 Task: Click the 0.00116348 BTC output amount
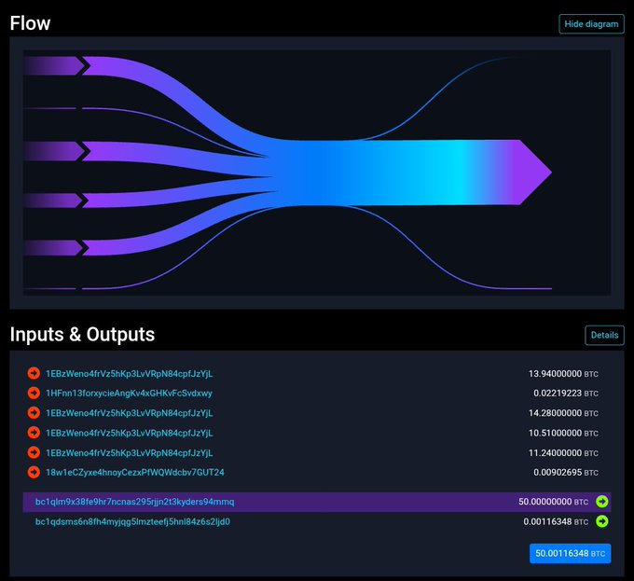tap(556, 522)
